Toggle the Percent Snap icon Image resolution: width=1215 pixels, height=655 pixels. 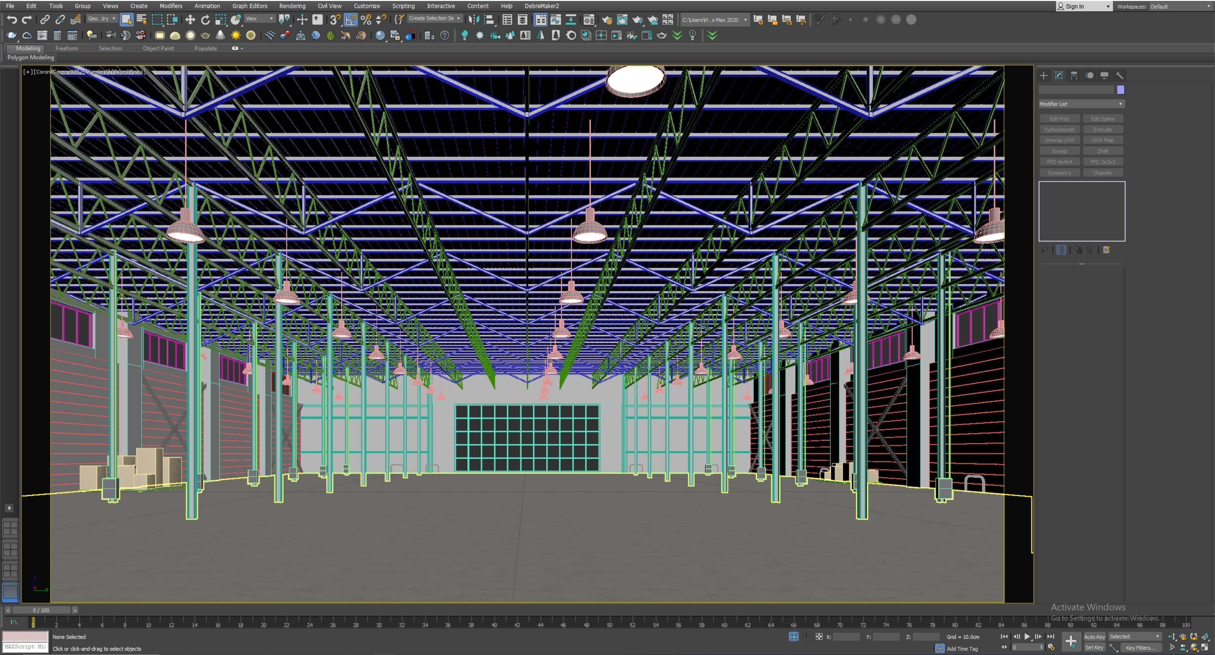(x=365, y=20)
